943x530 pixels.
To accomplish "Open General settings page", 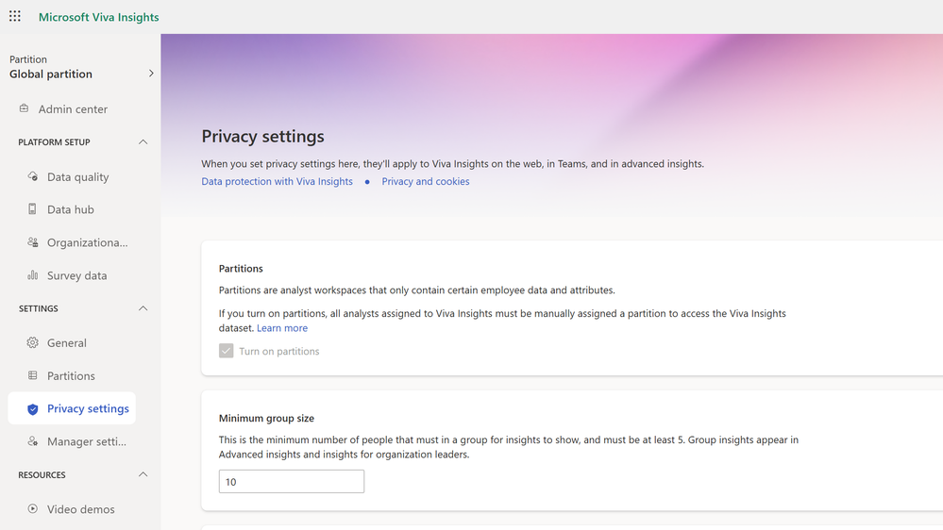I will point(67,342).
